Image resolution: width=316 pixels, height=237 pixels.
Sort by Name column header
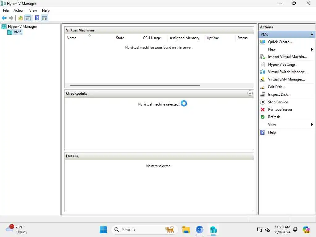89,38
